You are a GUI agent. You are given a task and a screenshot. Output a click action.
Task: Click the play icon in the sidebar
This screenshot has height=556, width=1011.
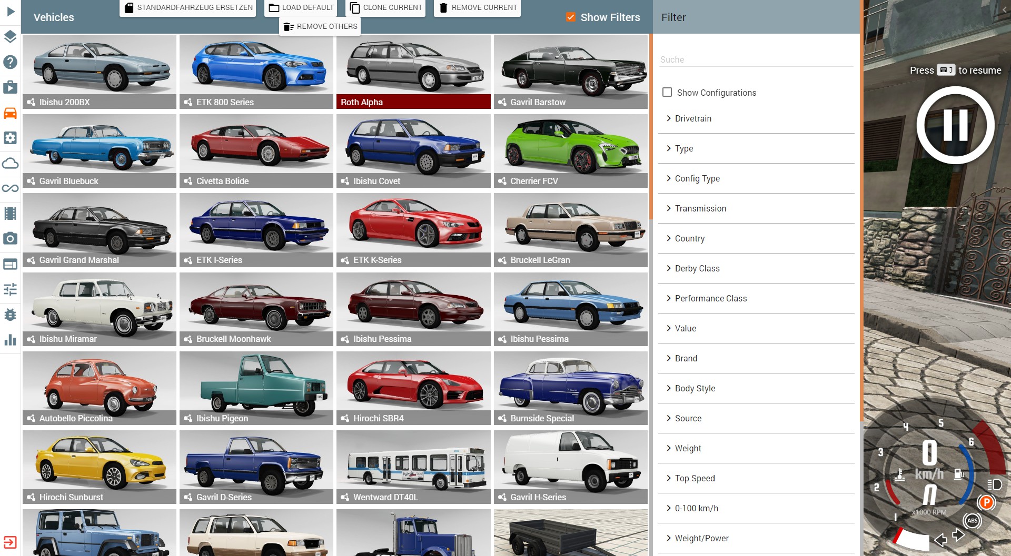(10, 11)
